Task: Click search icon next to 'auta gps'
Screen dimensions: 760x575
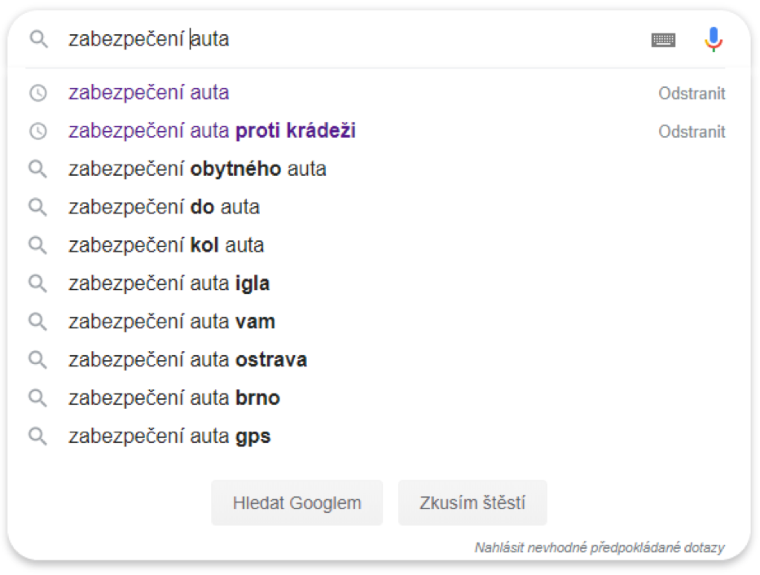Action: coord(37,437)
